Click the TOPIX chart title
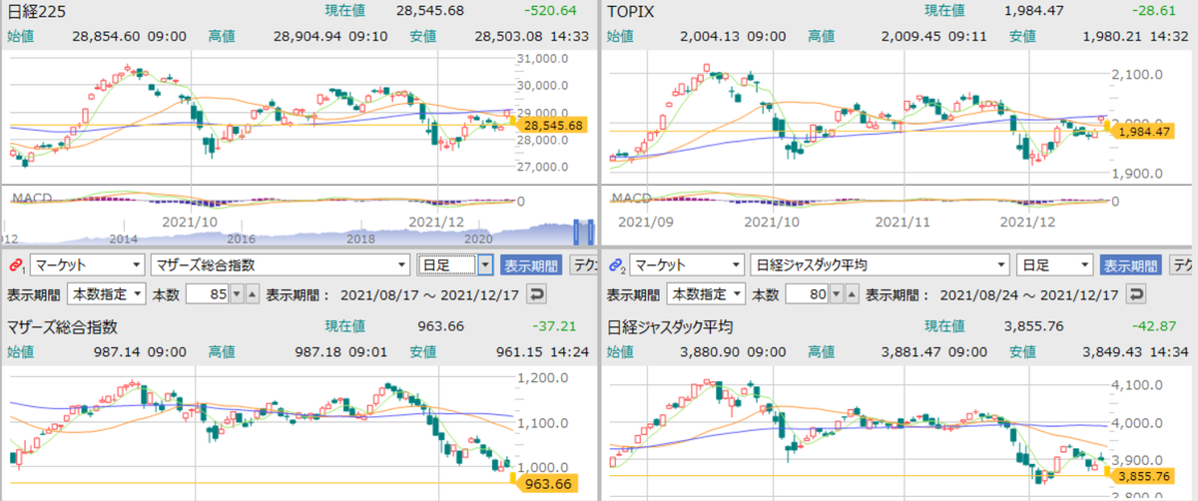This screenshot has width=1198, height=501. tap(631, 11)
